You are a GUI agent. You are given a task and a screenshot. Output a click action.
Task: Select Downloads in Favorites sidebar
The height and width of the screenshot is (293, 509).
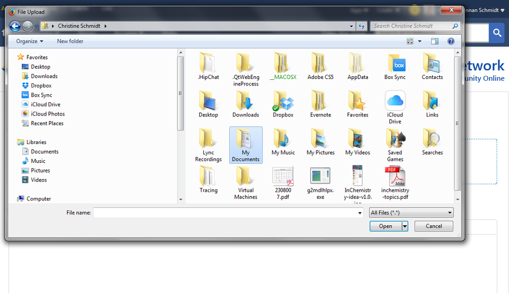(x=44, y=76)
